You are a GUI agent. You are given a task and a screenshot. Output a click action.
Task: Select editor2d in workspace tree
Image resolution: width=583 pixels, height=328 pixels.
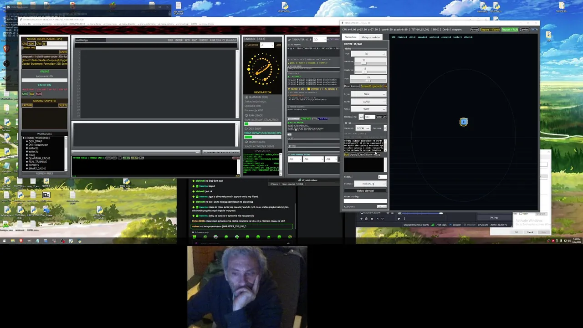(x=33, y=148)
